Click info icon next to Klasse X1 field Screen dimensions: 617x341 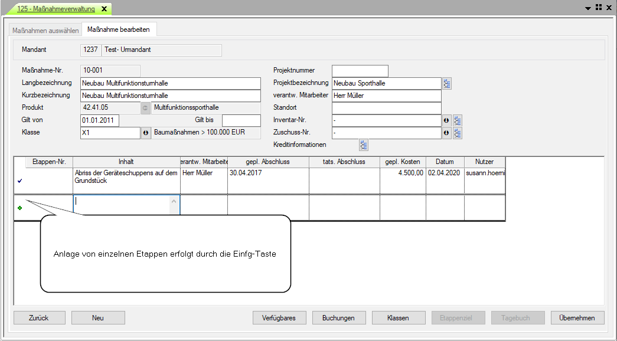point(146,133)
